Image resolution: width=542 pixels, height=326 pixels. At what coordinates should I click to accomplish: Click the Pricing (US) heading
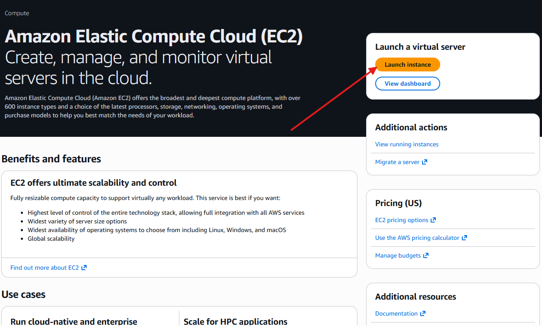pos(399,203)
